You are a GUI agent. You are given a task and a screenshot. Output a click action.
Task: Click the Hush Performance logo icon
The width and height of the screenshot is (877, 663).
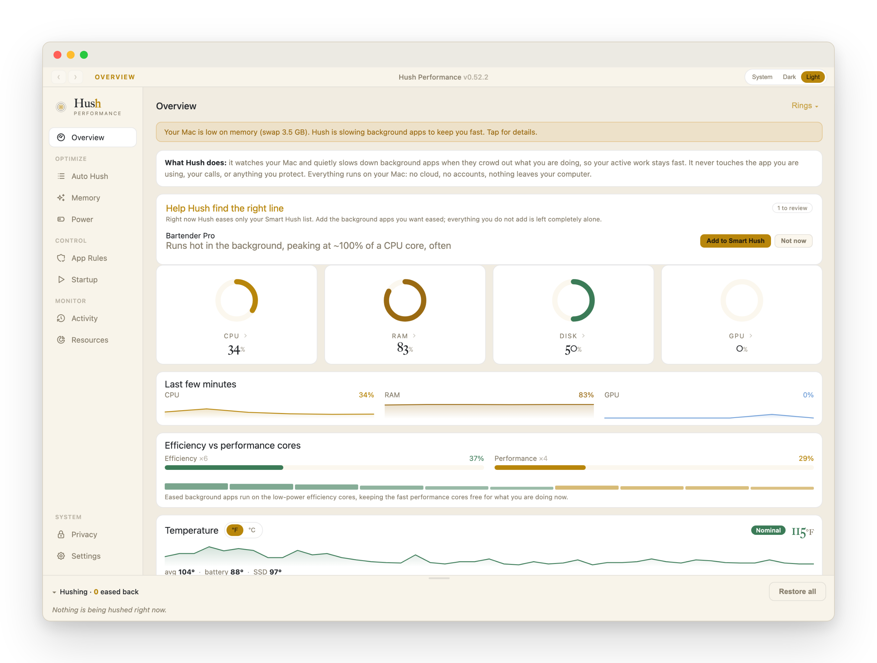point(61,107)
